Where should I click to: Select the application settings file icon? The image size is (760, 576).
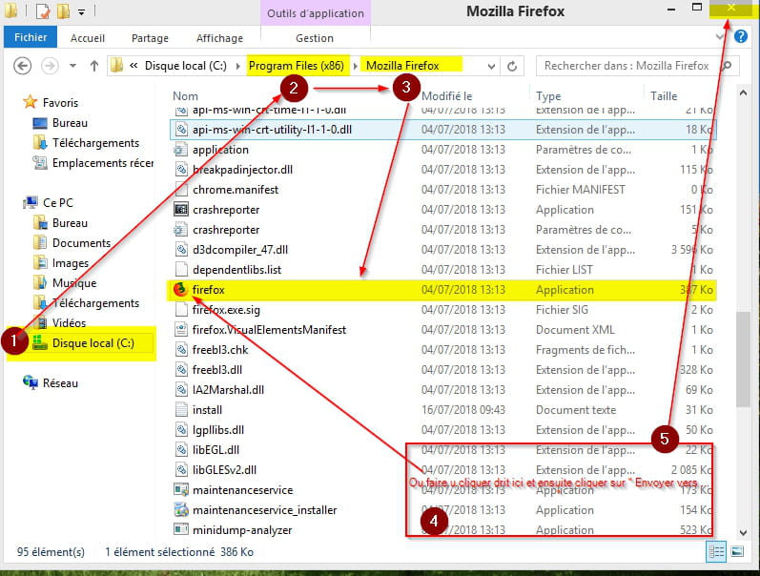pyautogui.click(x=181, y=150)
